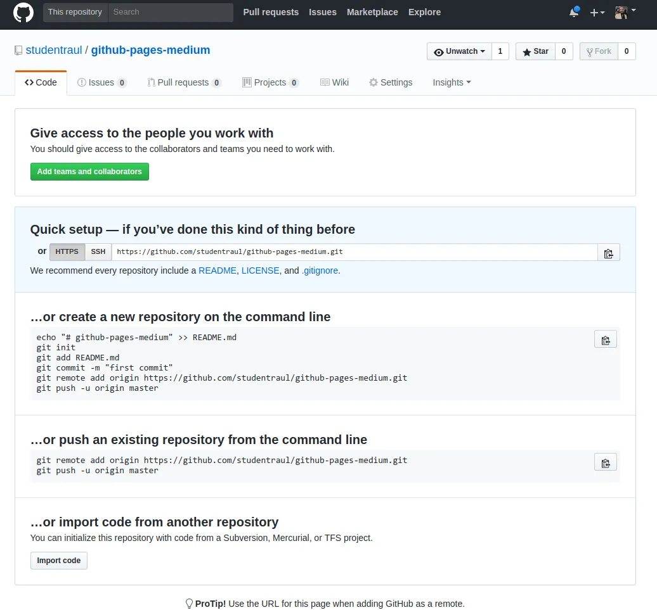Click Add teams and collaborators button
The image size is (657, 610).
click(89, 172)
